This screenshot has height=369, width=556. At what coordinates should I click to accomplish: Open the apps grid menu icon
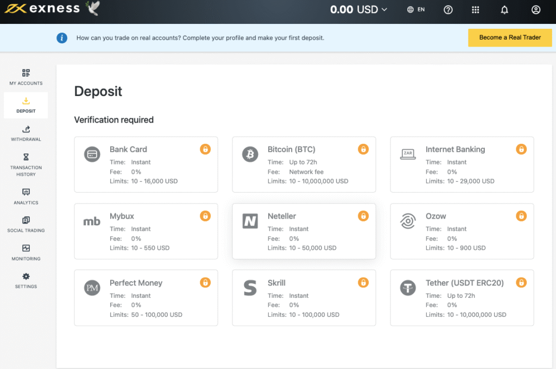[476, 10]
